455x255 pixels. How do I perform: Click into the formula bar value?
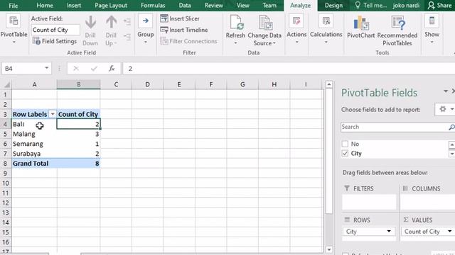click(289, 69)
